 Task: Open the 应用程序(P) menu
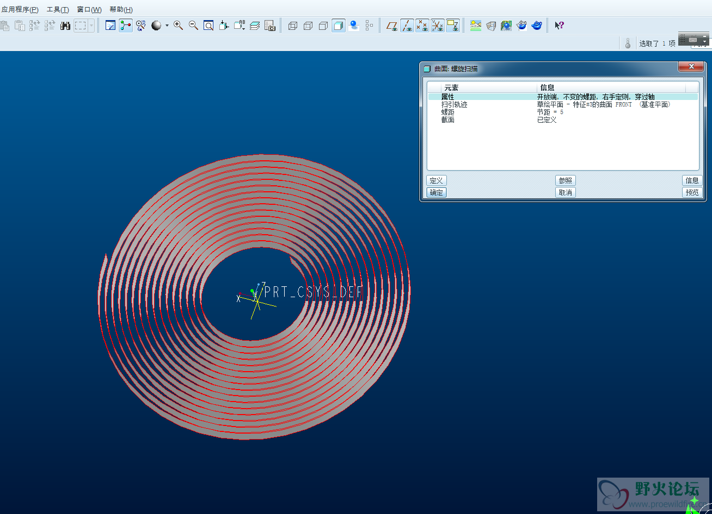(20, 10)
